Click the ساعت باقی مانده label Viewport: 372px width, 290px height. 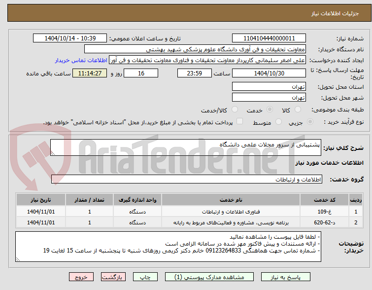(x=48, y=73)
